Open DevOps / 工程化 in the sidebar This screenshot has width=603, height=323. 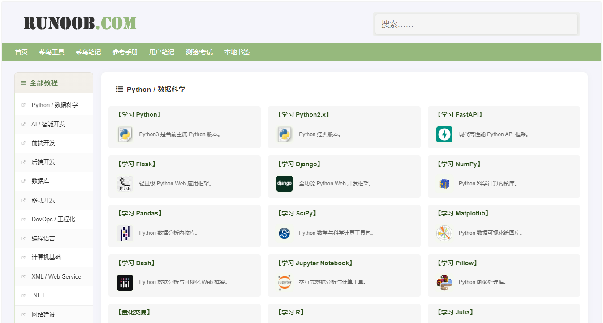pos(54,220)
